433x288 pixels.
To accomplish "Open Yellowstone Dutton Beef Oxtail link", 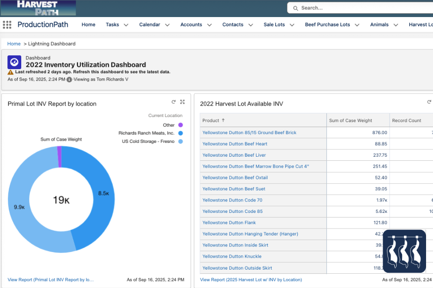I will coord(235,178).
